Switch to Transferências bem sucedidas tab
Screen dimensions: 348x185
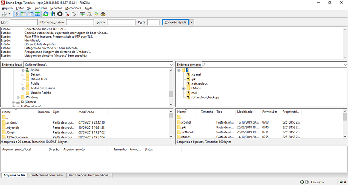pos(88,175)
